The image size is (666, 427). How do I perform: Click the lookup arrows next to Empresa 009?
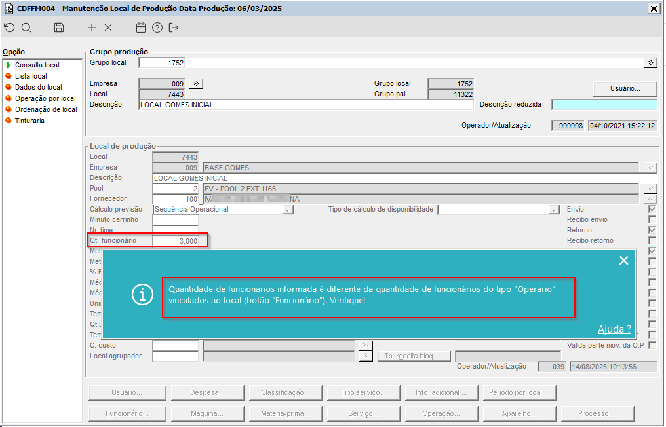[x=196, y=83]
